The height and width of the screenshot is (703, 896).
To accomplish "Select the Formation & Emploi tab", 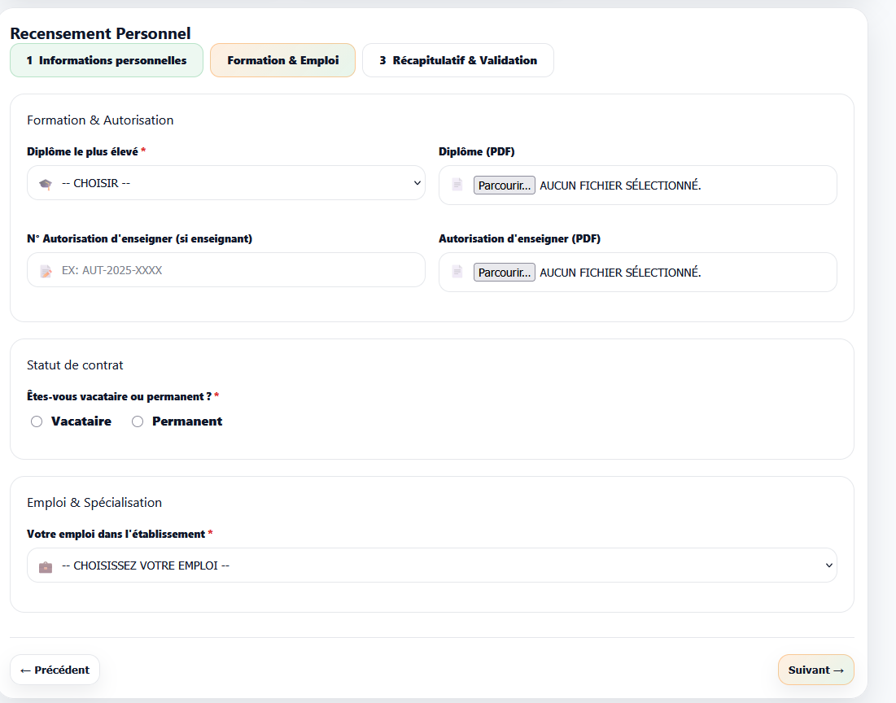I will (282, 61).
